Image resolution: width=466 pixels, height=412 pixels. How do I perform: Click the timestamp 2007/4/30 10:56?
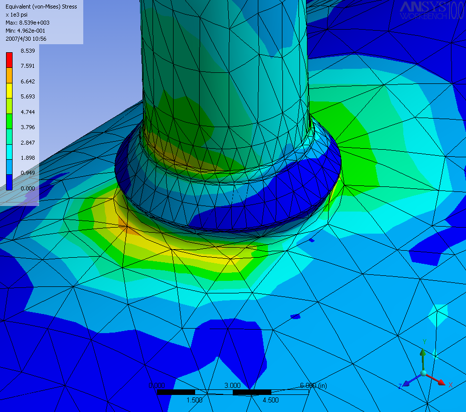(26, 39)
